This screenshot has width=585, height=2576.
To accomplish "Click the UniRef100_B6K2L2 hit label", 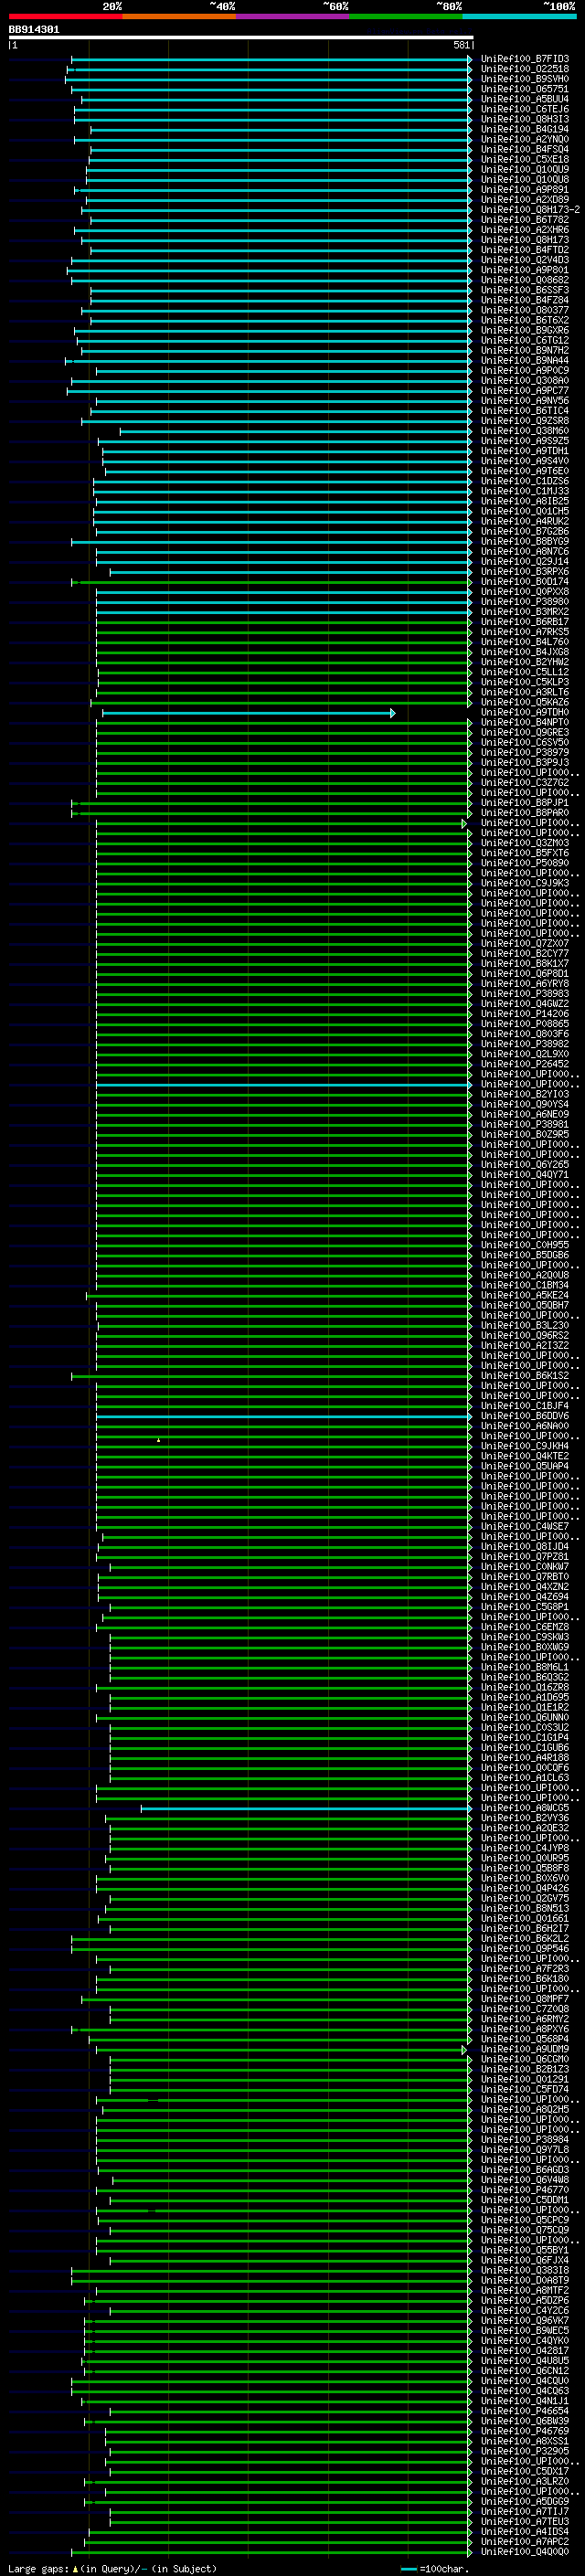I will (524, 1939).
